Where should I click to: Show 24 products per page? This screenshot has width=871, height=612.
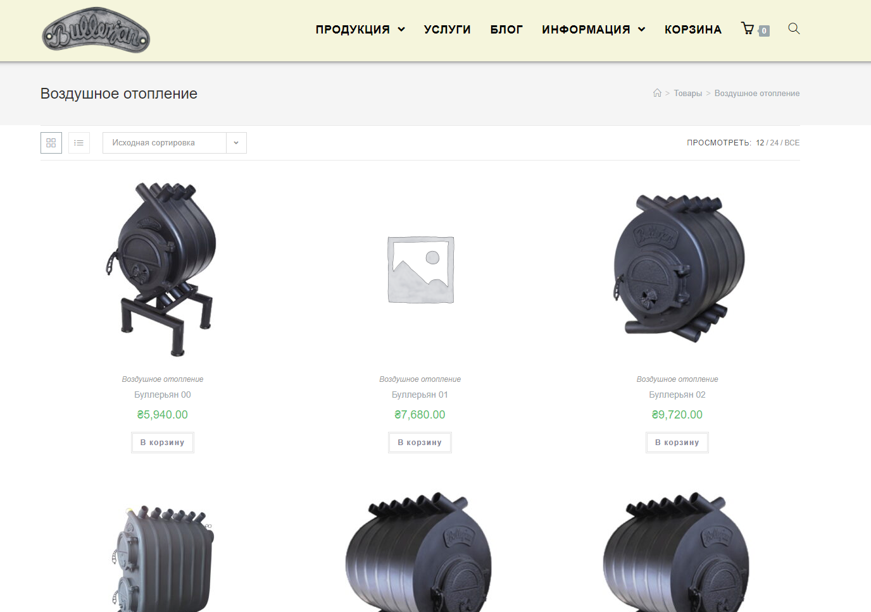[774, 143]
